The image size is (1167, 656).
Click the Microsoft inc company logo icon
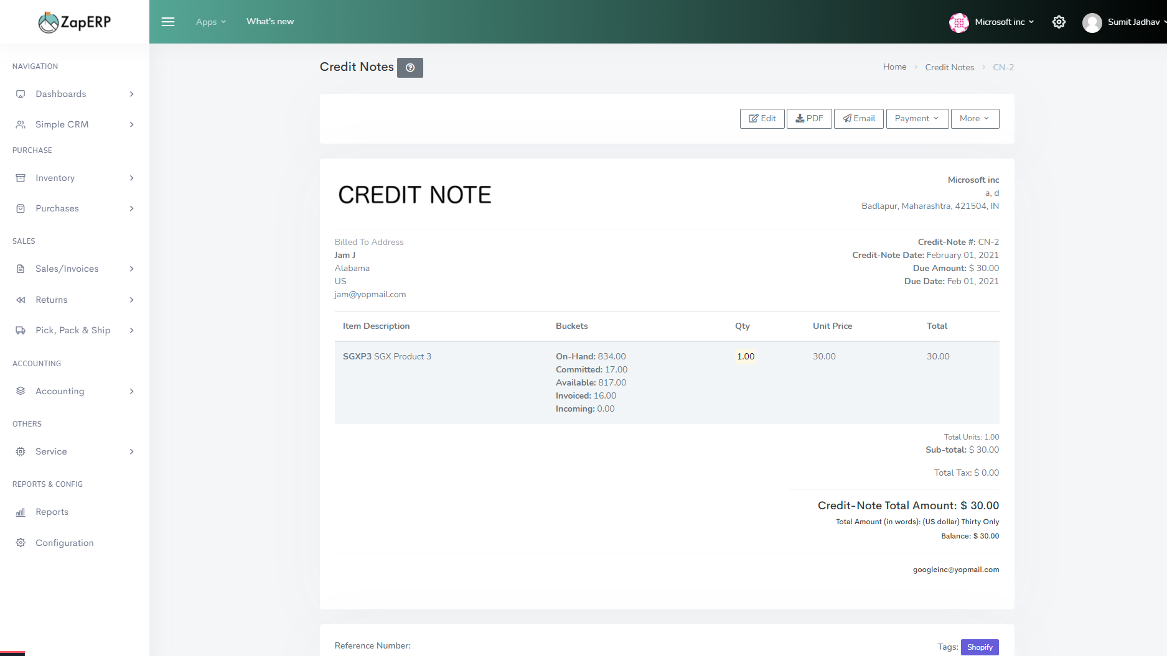pyautogui.click(x=959, y=22)
